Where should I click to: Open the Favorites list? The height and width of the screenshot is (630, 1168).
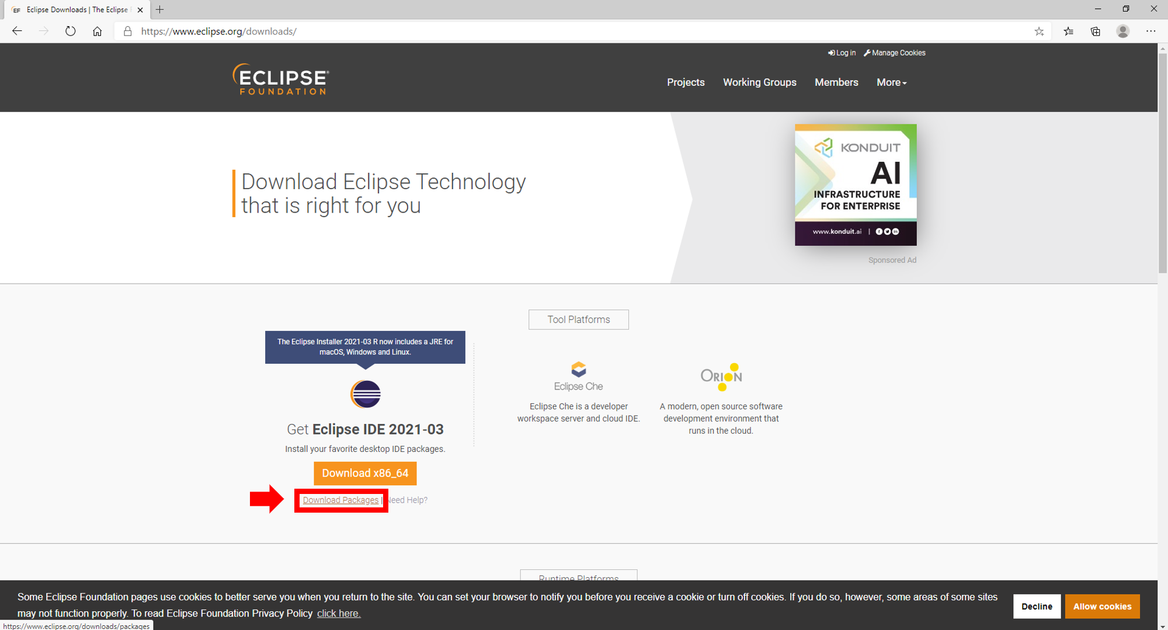1068,32
